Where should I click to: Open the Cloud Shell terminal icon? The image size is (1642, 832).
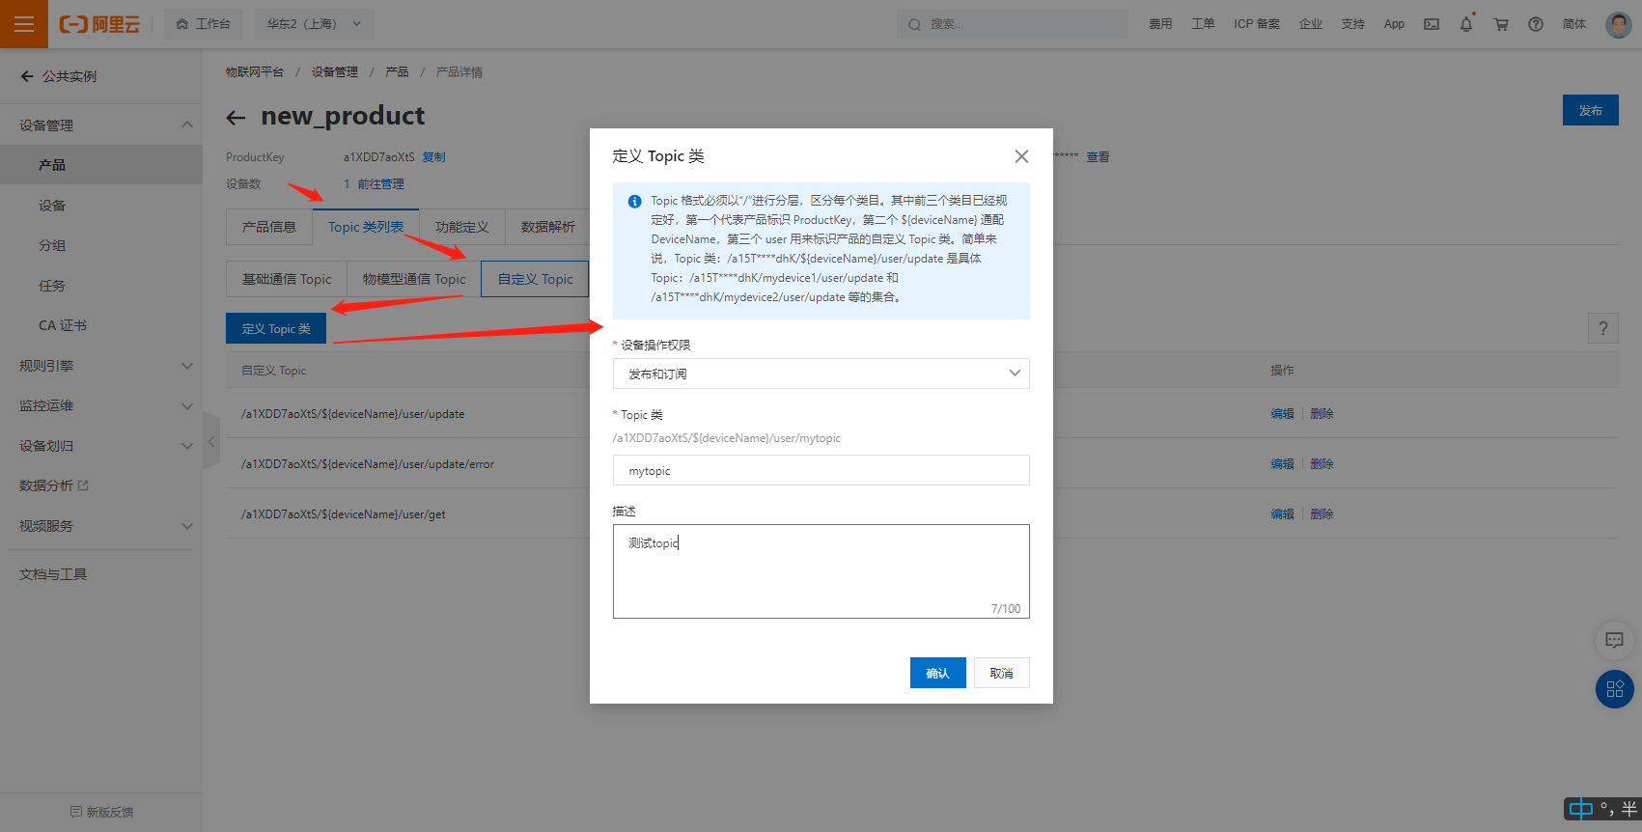(x=1432, y=24)
